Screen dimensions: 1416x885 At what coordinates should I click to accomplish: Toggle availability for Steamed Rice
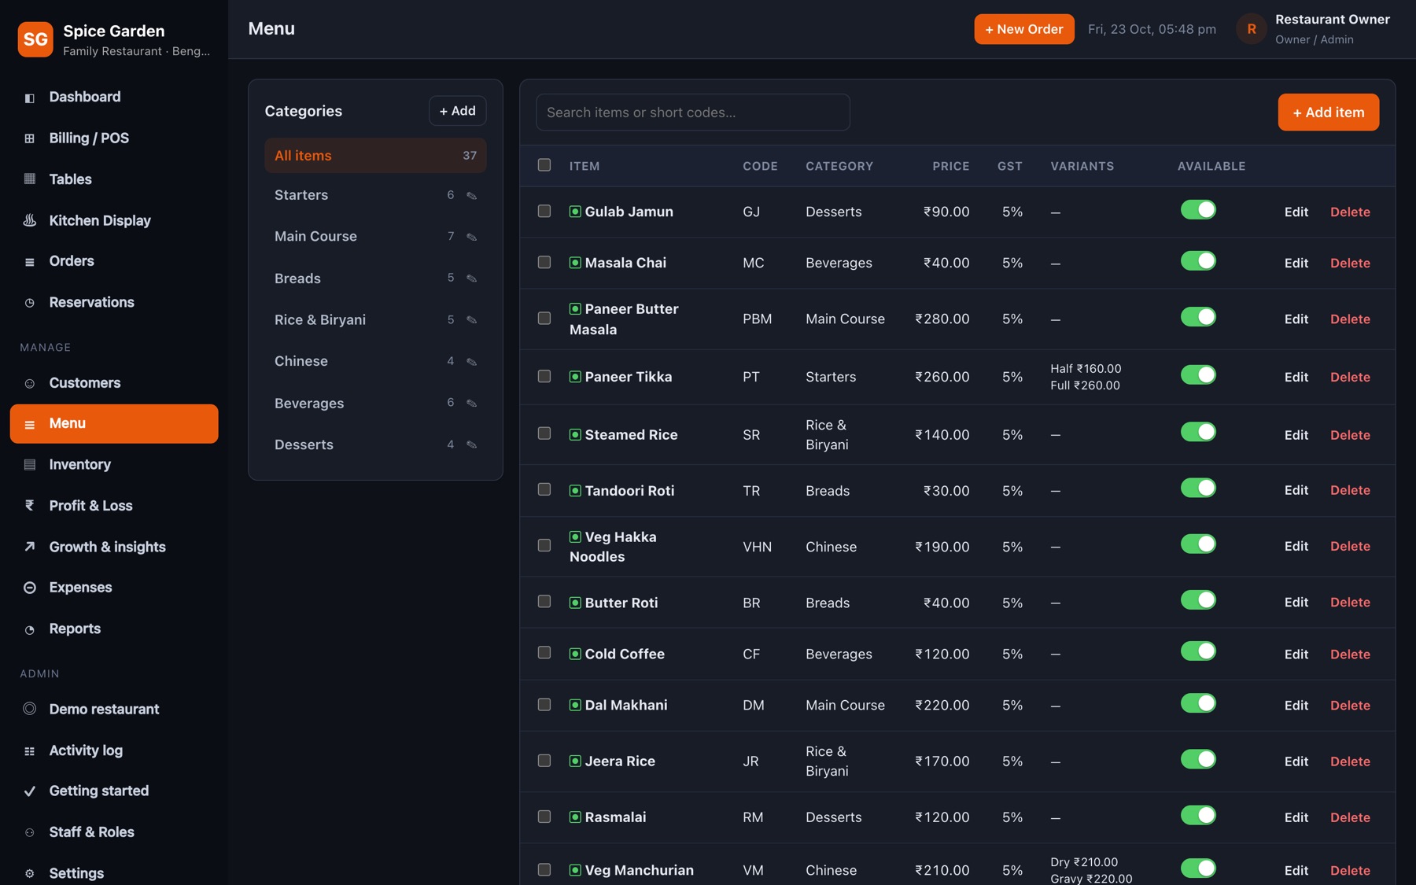1198,432
